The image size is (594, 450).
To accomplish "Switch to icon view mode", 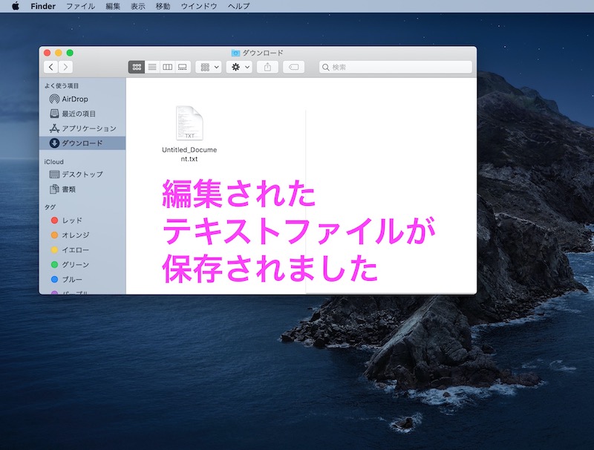I will [x=137, y=67].
